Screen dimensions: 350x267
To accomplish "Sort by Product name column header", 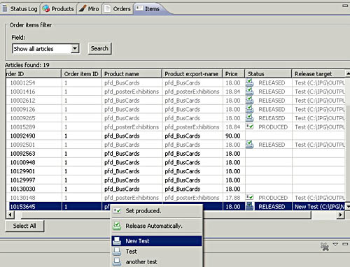I will click(x=132, y=74).
